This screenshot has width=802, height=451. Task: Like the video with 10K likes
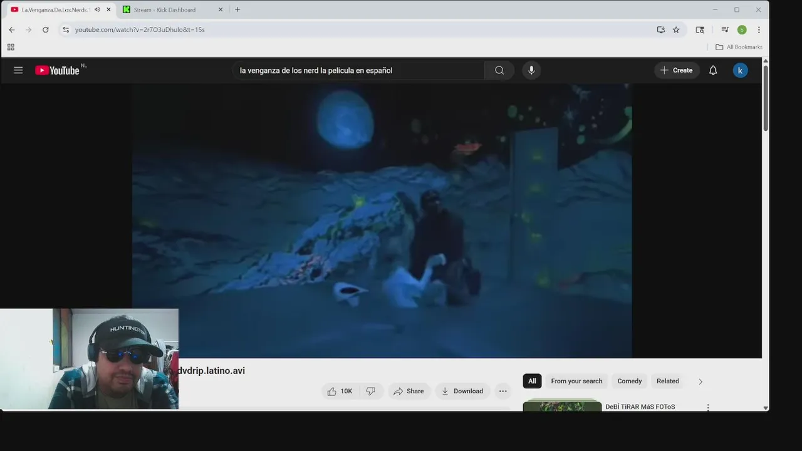tap(339, 391)
